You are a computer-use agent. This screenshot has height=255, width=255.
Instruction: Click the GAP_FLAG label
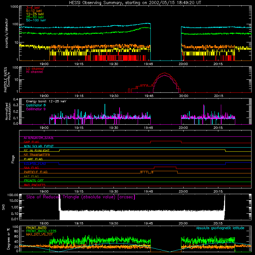[x=31, y=142]
